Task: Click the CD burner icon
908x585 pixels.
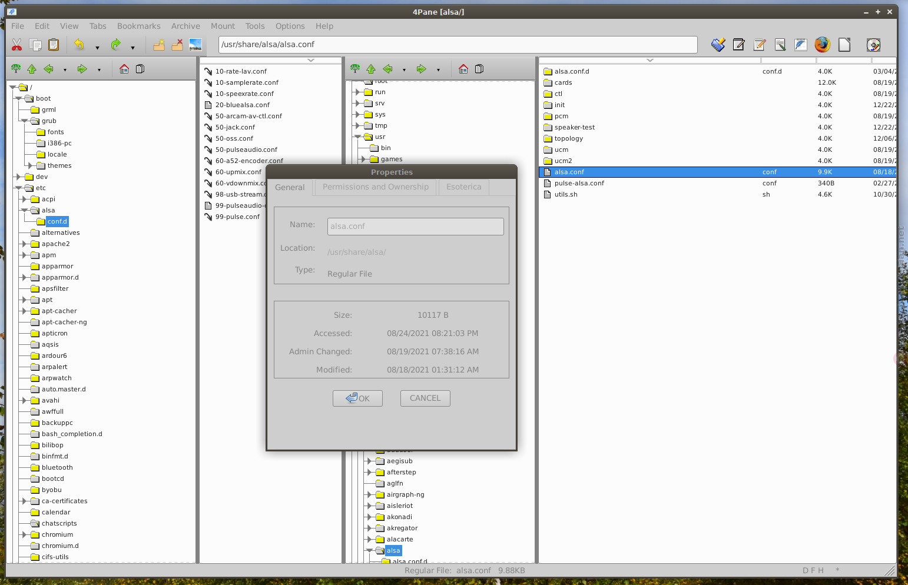Action: coord(874,45)
